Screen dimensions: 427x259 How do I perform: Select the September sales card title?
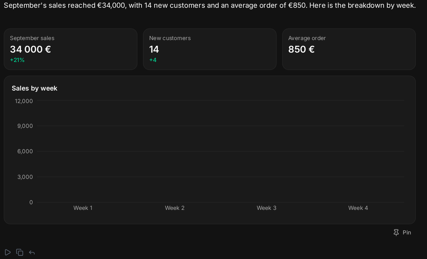point(32,38)
